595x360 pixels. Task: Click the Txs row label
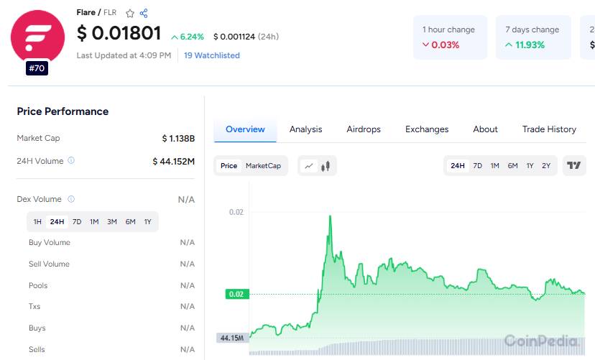tap(34, 306)
